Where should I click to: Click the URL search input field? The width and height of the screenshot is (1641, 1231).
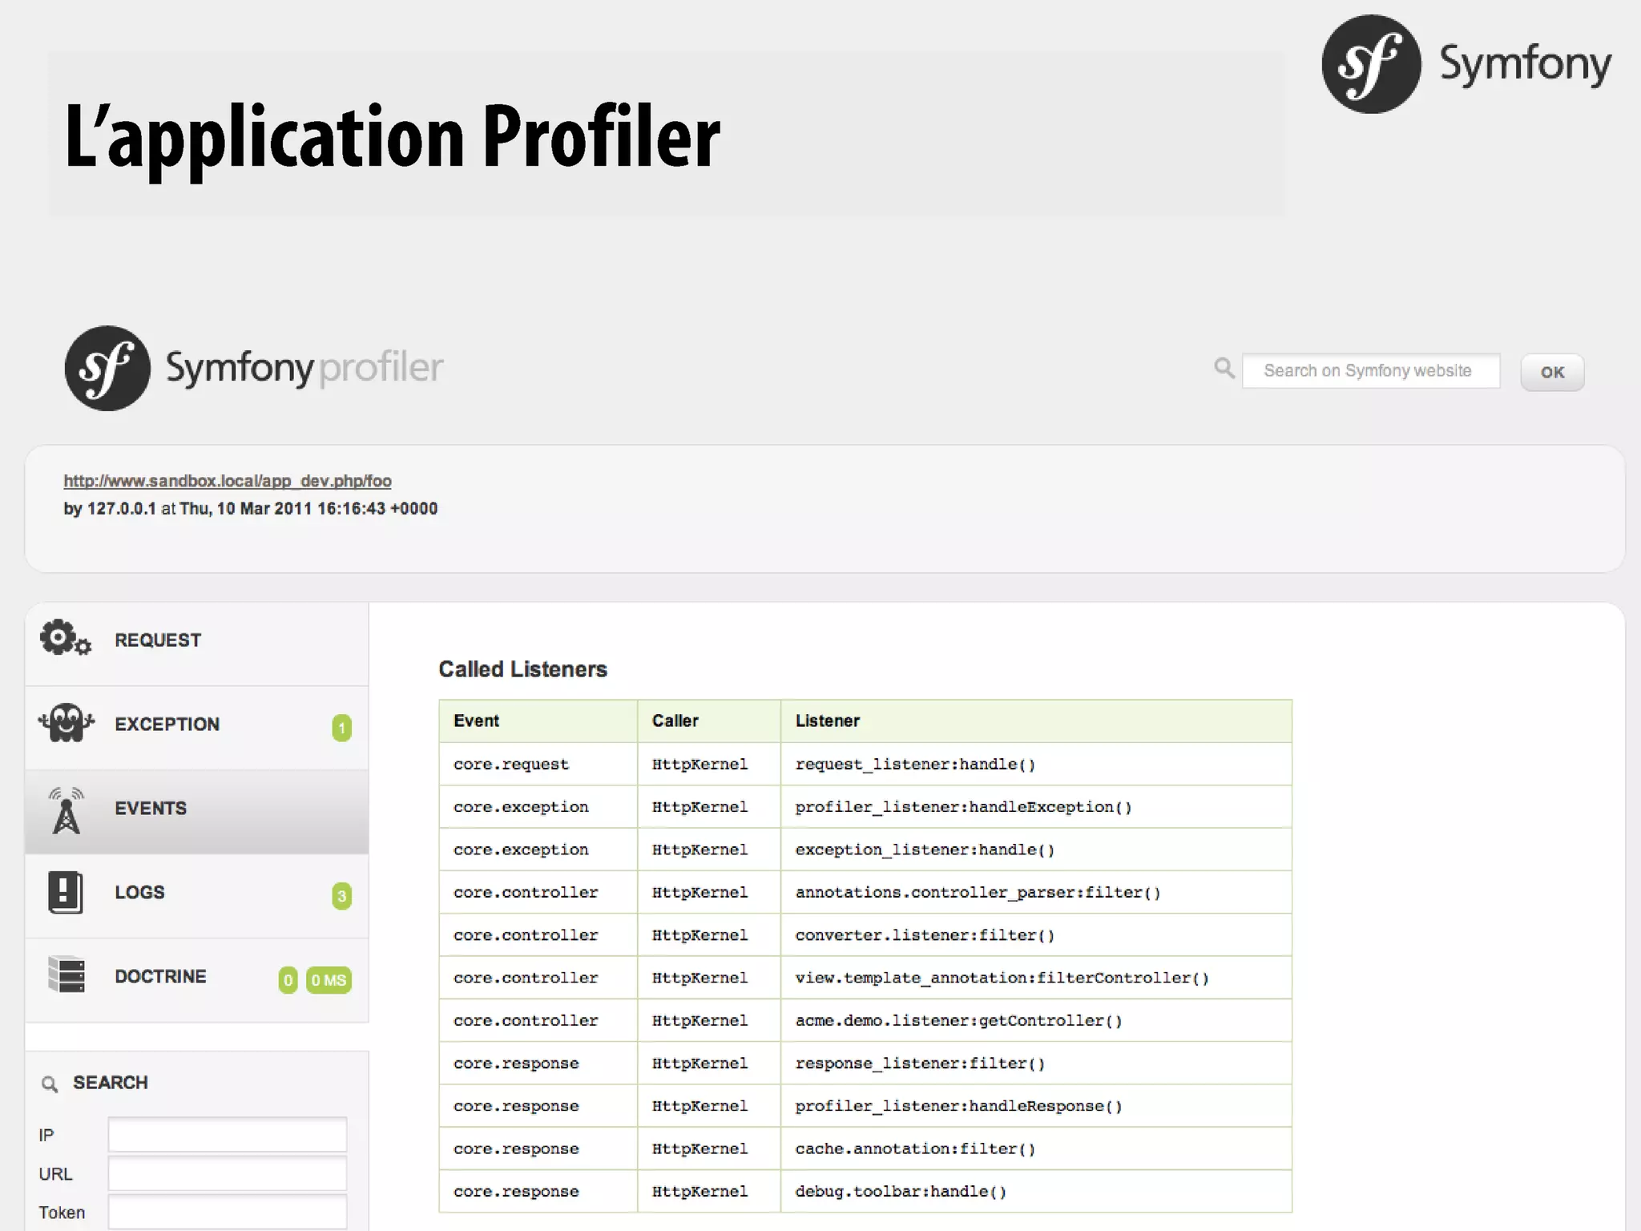coord(228,1173)
